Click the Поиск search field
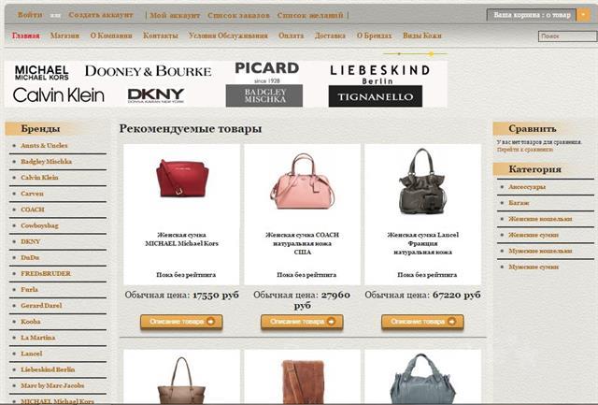The image size is (598, 405). tap(567, 36)
